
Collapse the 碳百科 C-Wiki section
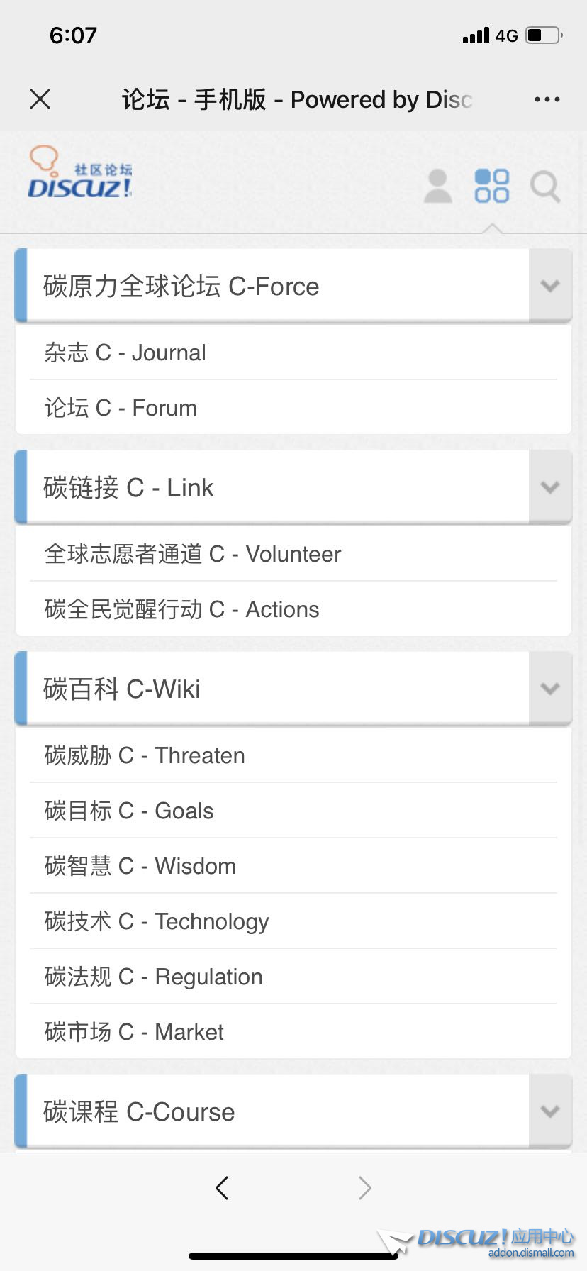550,689
